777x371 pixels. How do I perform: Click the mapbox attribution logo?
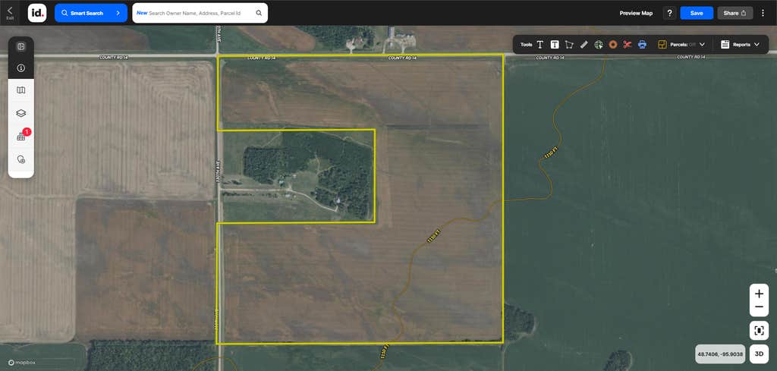(21, 363)
